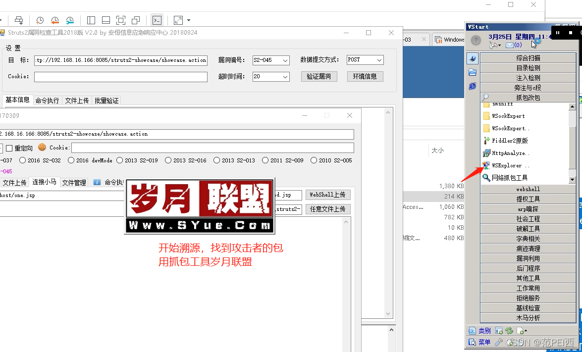Toggle the bottom-panel layout icon

coord(106,20)
